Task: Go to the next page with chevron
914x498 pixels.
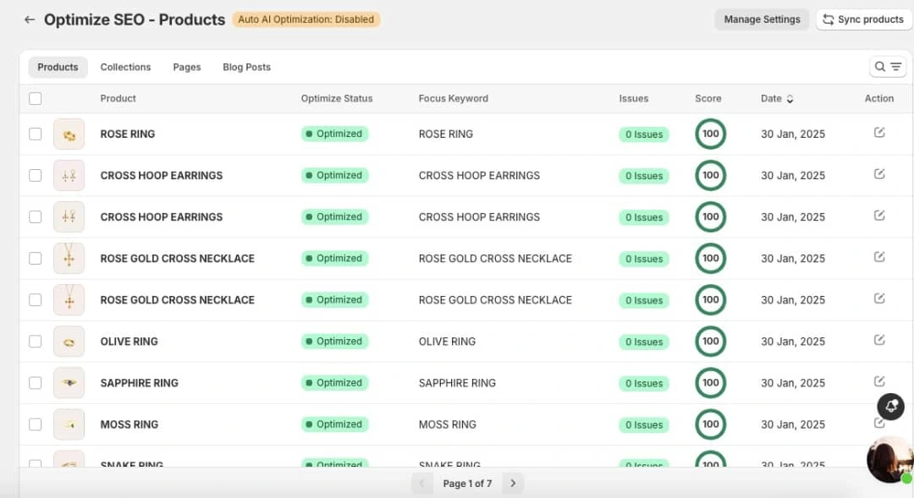Action: pyautogui.click(x=513, y=484)
